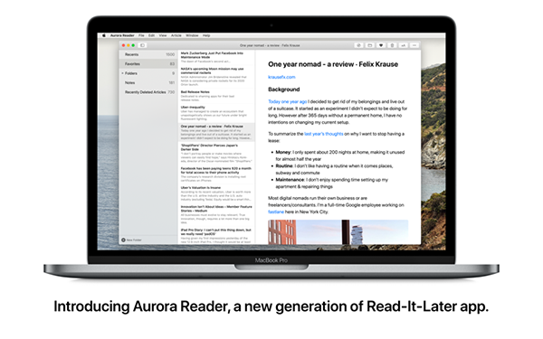The image size is (543, 339).
Task: Select Recently Deleted Articles in sidebar
Action: point(148,92)
